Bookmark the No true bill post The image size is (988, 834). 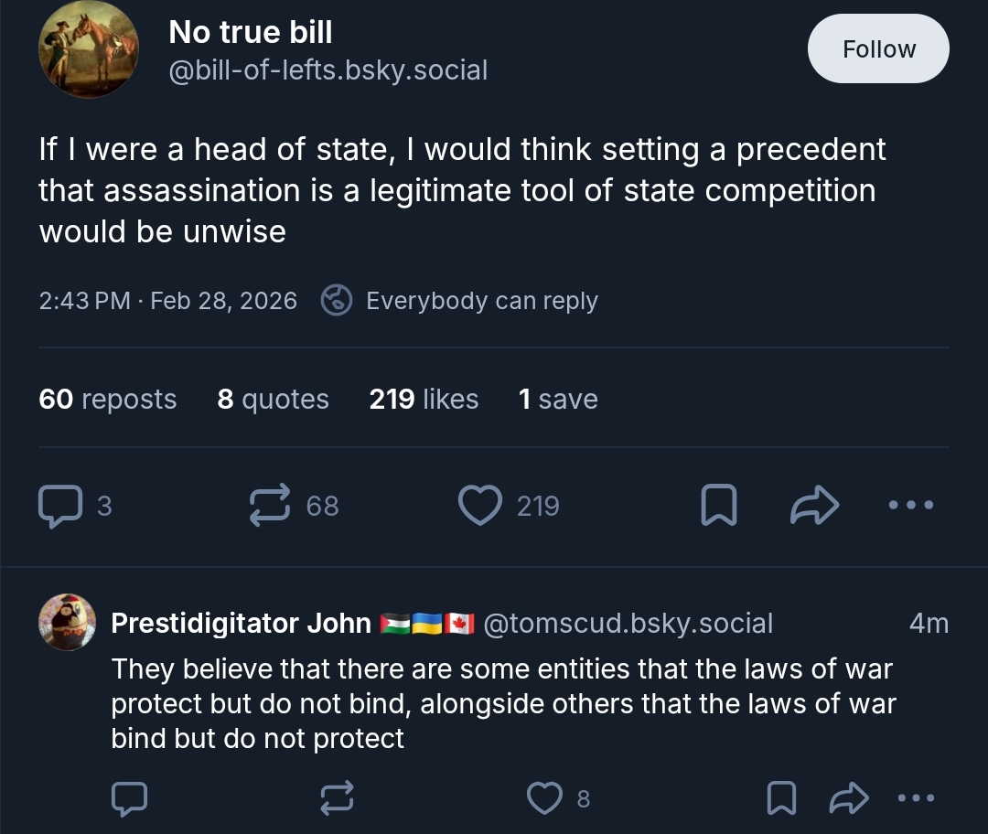(718, 506)
